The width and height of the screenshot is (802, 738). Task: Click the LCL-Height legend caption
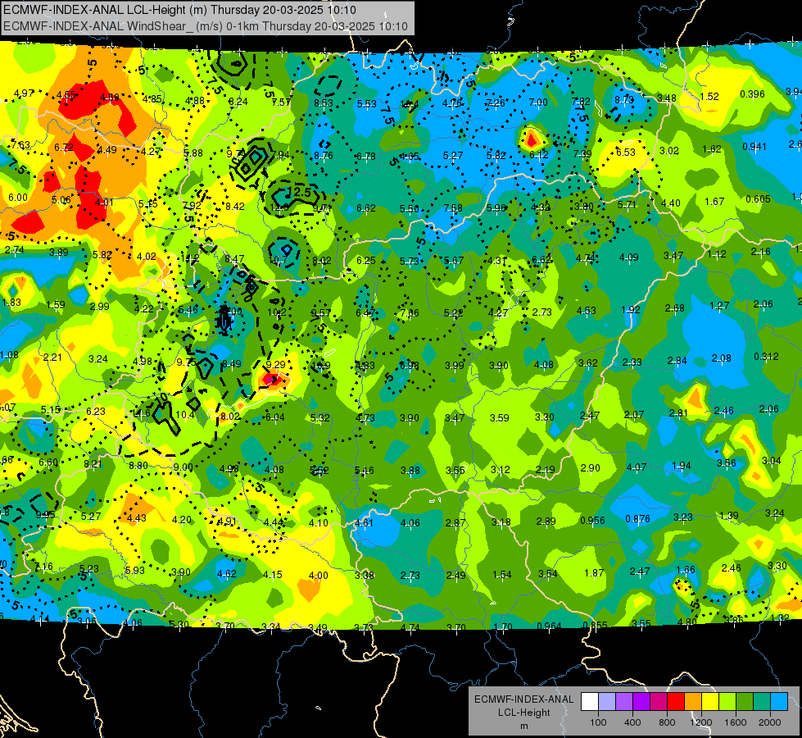click(524, 713)
